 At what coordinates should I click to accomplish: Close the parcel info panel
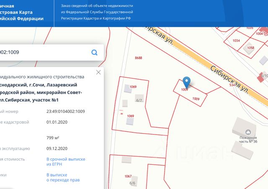point(98,72)
